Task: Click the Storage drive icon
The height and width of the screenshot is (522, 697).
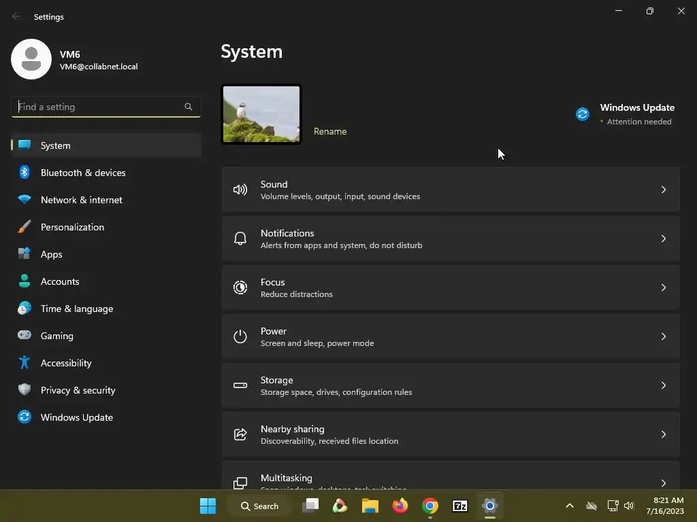Action: (x=240, y=385)
